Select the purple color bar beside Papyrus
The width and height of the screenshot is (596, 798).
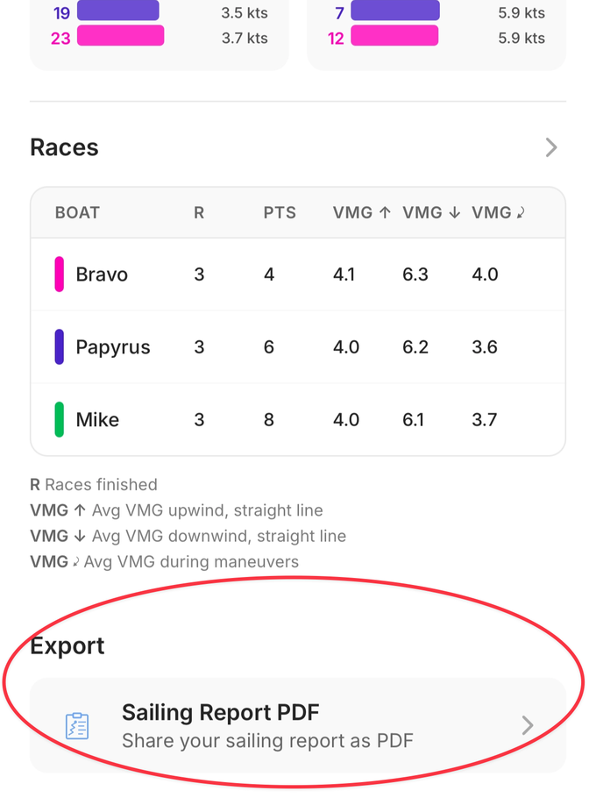(58, 346)
